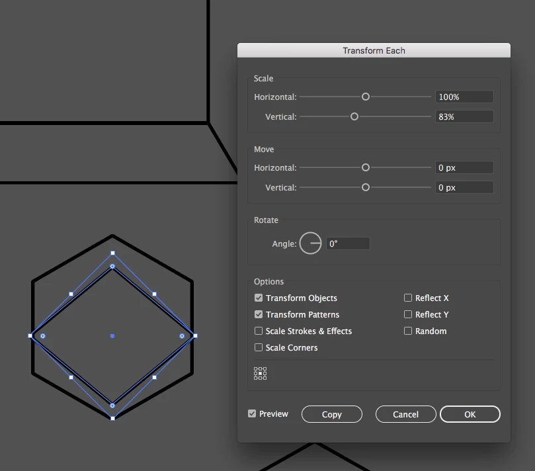Click the Cancel button
The width and height of the screenshot is (535, 471).
(405, 414)
